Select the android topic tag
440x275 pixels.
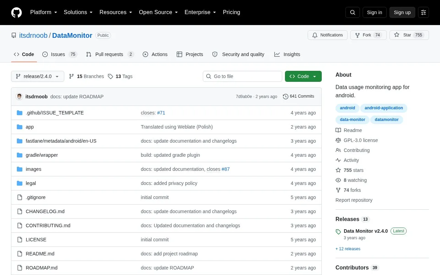[348, 108]
